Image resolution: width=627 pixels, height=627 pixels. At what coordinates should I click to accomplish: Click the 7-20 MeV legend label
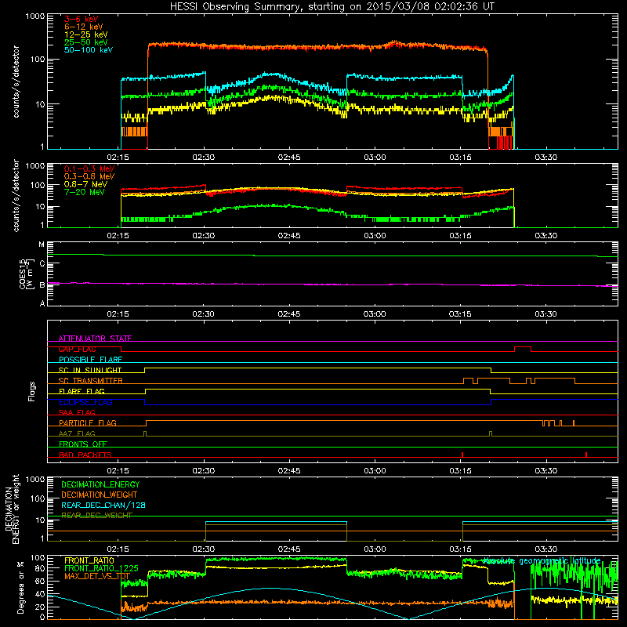[85, 192]
